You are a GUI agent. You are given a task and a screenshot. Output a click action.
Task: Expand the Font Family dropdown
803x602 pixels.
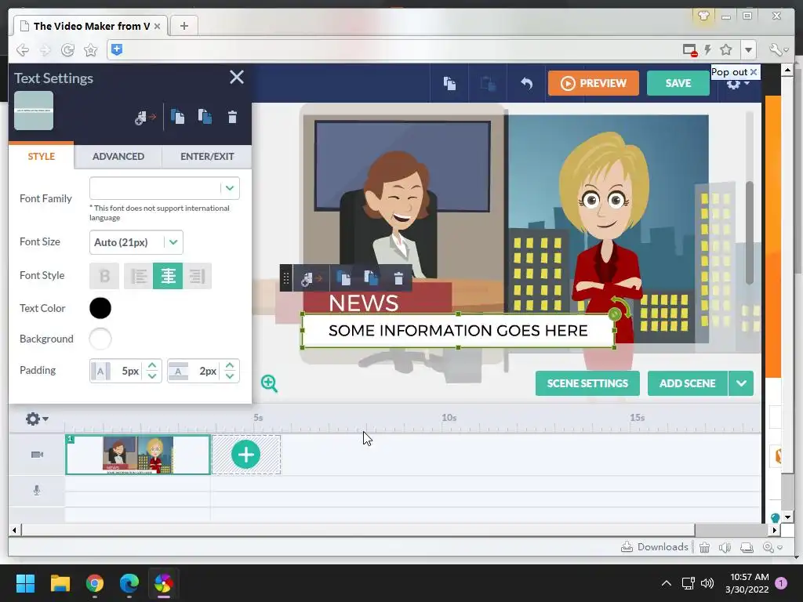(230, 188)
